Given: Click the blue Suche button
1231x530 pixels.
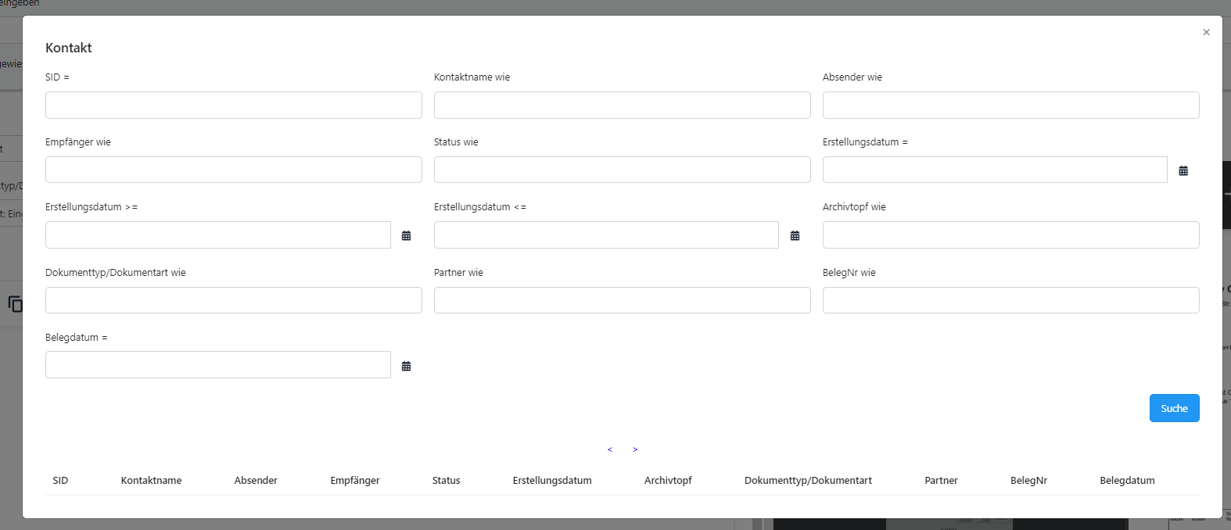Looking at the screenshot, I should (x=1174, y=408).
